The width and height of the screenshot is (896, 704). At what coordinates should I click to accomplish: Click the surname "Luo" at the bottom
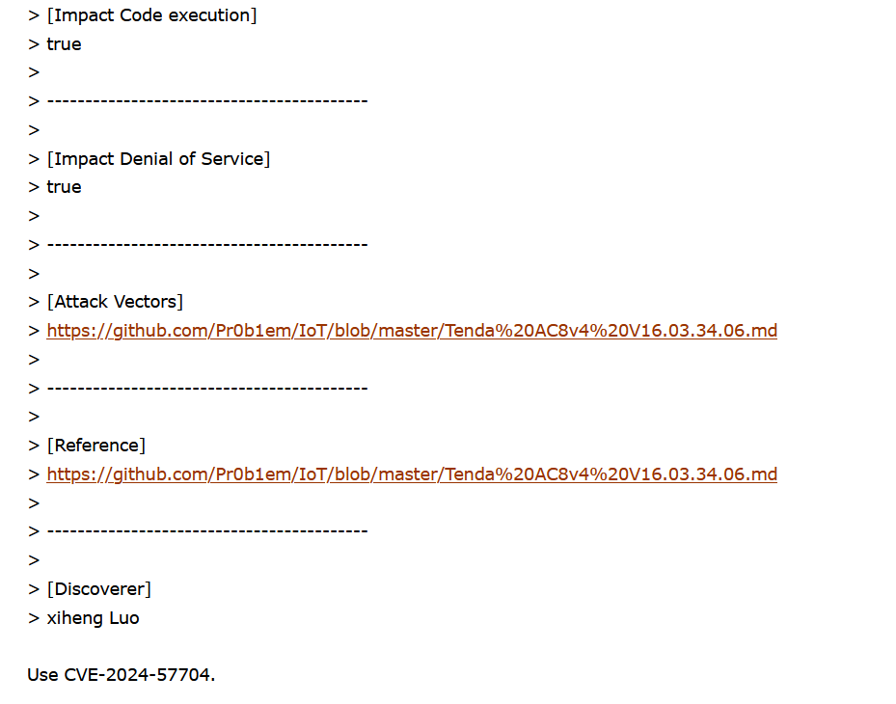[x=123, y=618]
